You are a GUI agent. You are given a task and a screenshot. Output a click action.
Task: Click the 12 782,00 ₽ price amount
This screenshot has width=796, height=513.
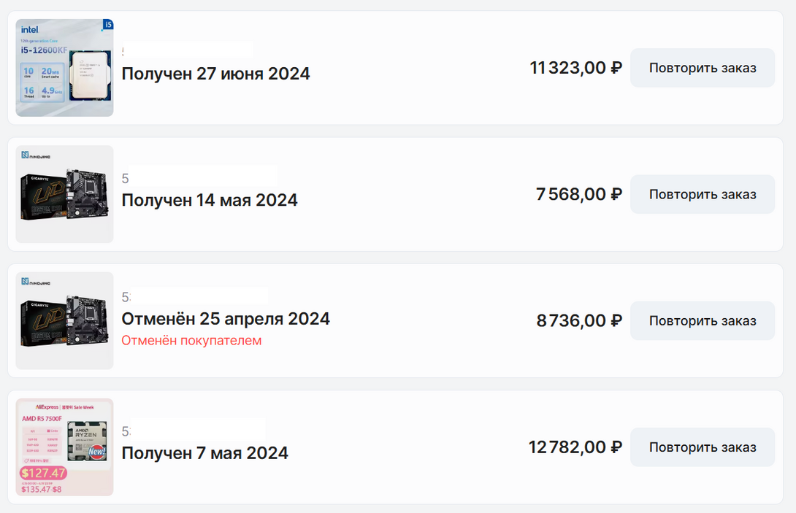575,447
